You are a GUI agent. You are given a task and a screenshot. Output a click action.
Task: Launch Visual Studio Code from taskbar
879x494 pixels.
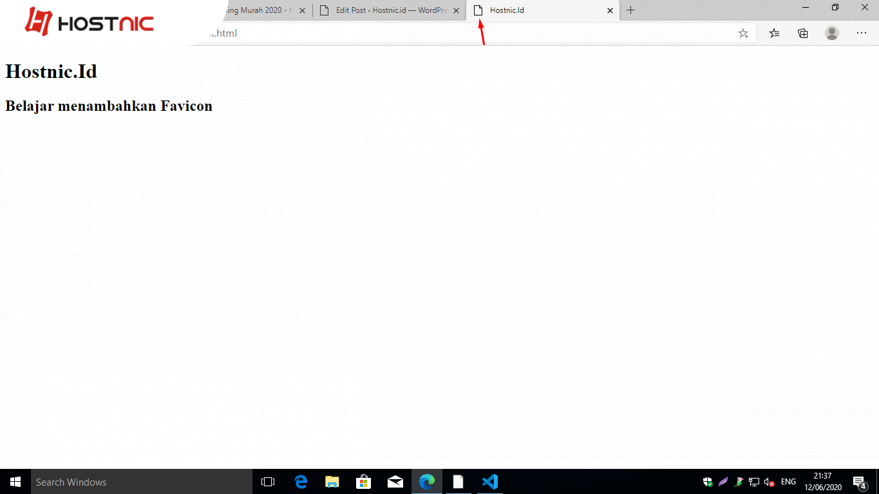(490, 481)
